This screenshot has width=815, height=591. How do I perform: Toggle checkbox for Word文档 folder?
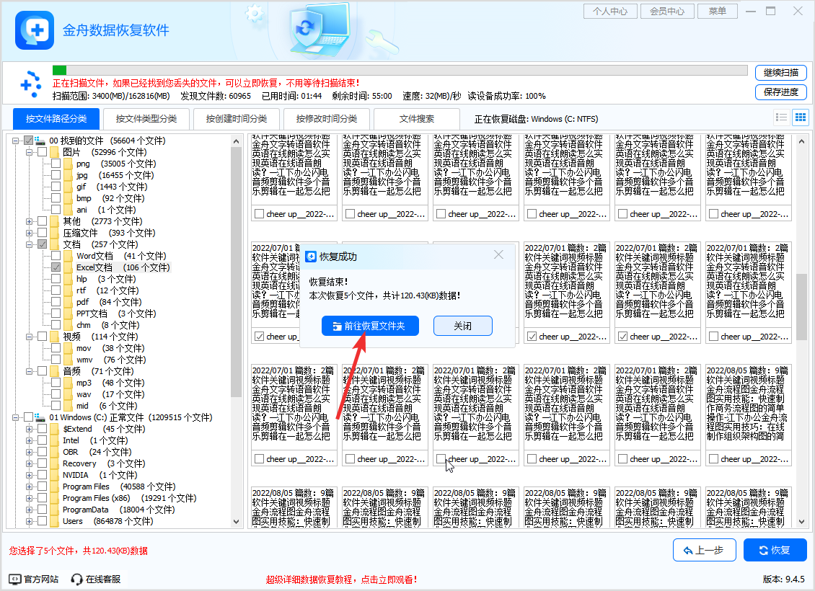56,256
